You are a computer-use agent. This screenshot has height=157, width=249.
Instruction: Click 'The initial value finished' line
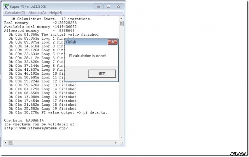click(54, 35)
